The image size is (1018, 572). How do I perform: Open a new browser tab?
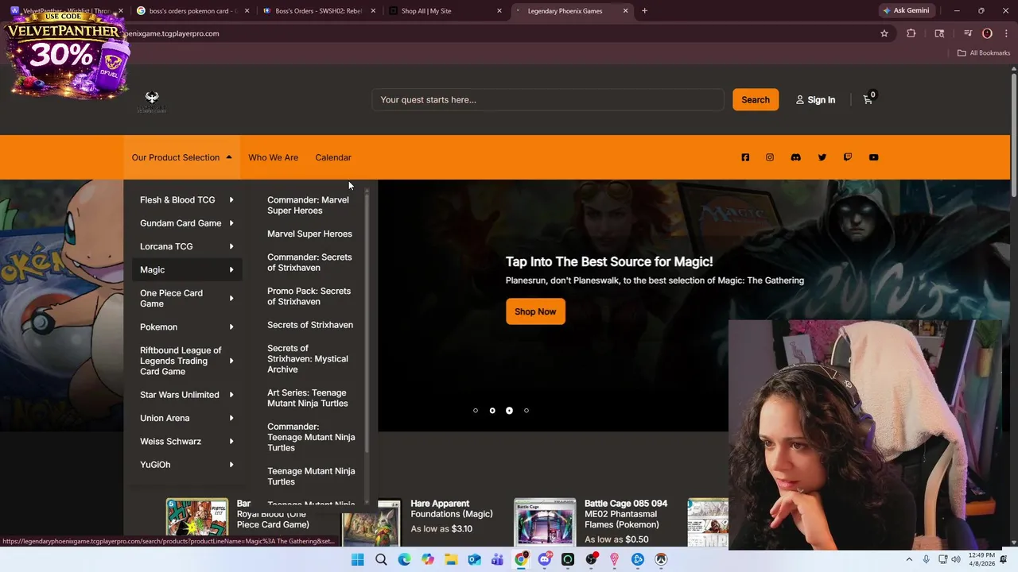point(644,11)
